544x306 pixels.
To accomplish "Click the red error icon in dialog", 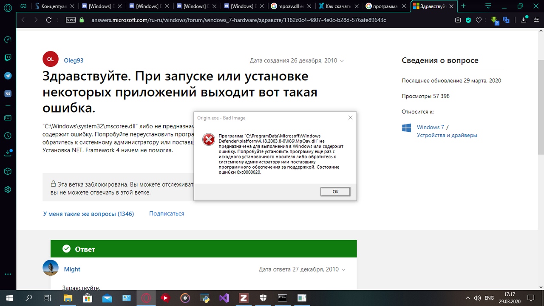I will pyautogui.click(x=209, y=139).
